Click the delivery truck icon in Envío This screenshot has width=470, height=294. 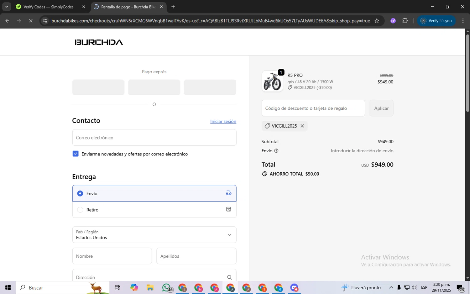click(229, 193)
